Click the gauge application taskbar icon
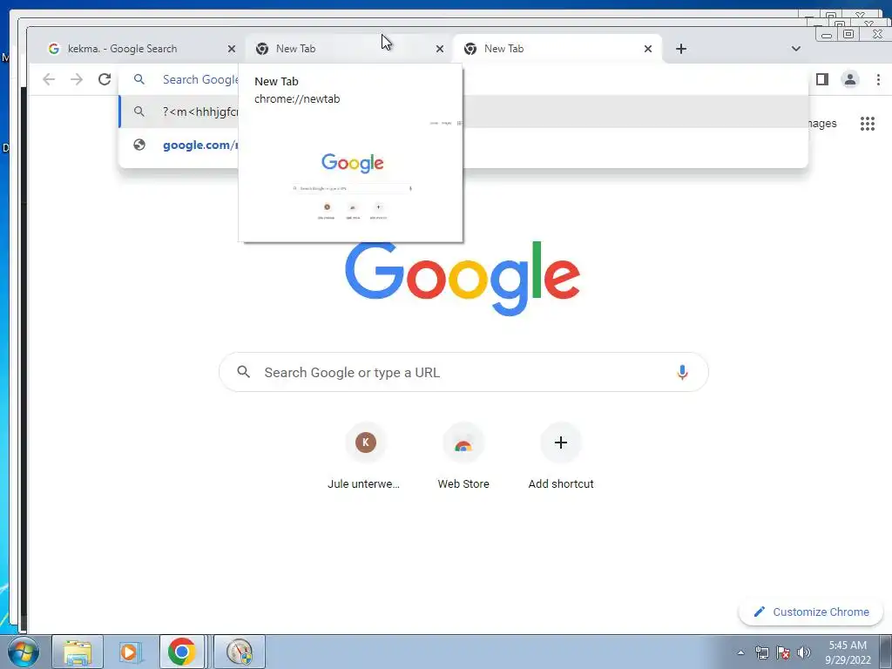 coord(240,652)
